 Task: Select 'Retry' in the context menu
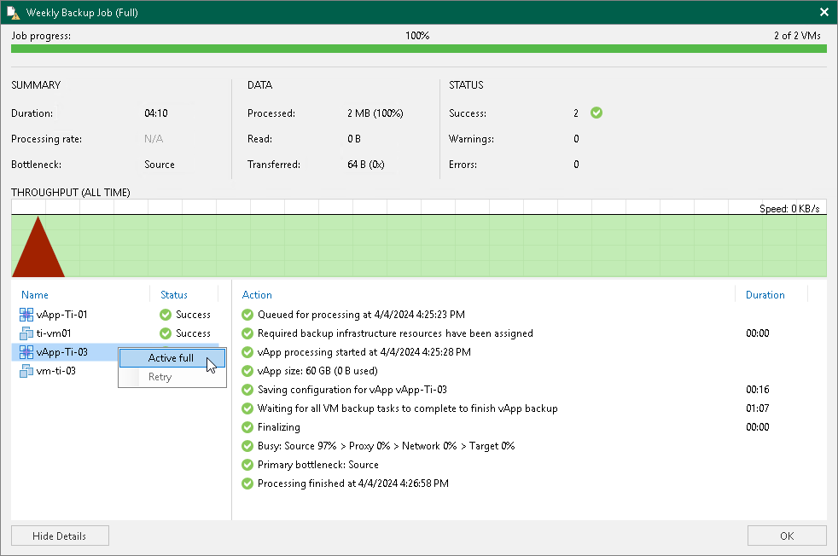[x=160, y=377]
